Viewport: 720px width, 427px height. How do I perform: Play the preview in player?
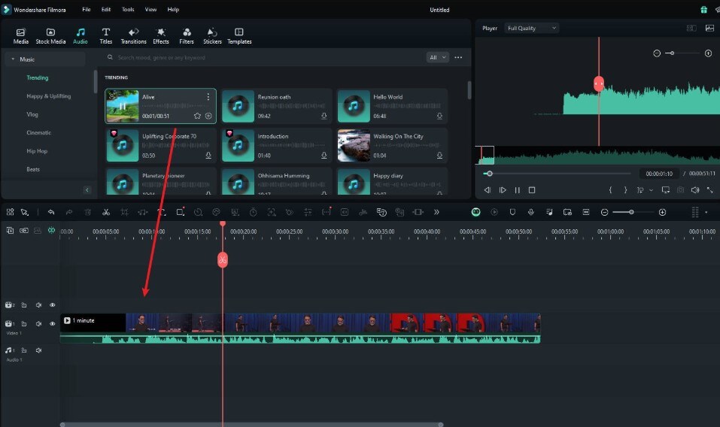(x=503, y=190)
